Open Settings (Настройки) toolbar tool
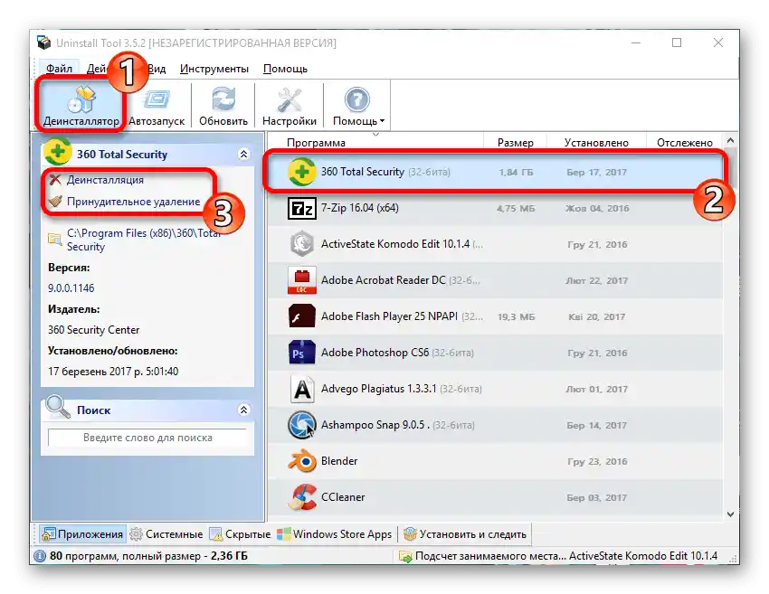 290,107
